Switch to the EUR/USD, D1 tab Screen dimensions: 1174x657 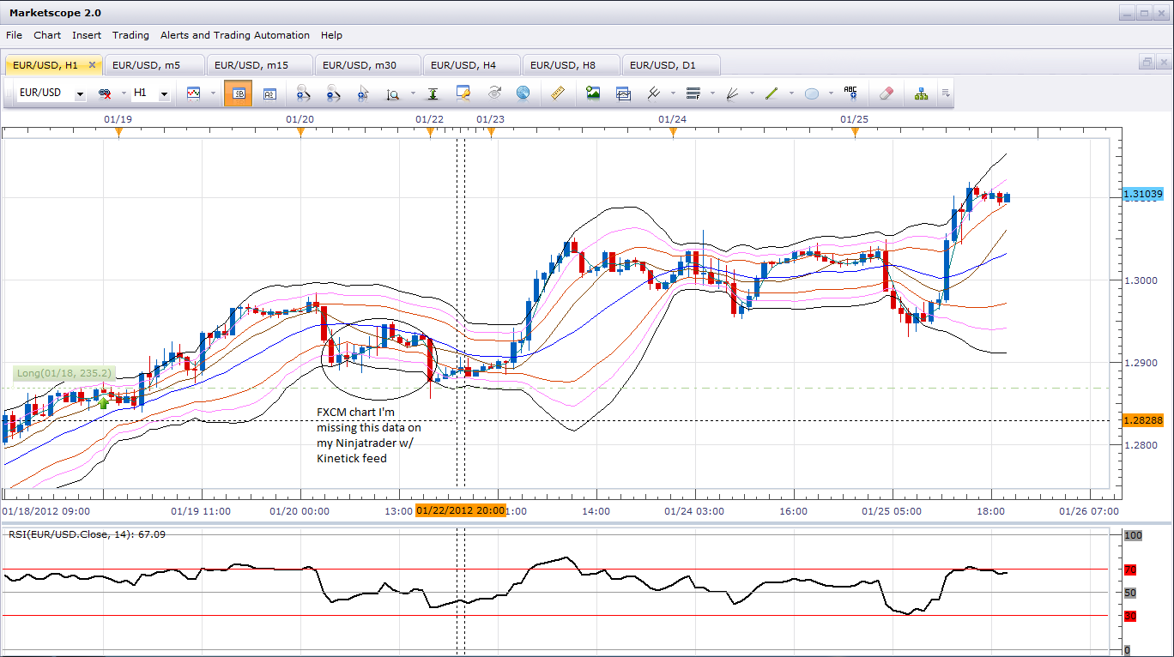(663, 64)
